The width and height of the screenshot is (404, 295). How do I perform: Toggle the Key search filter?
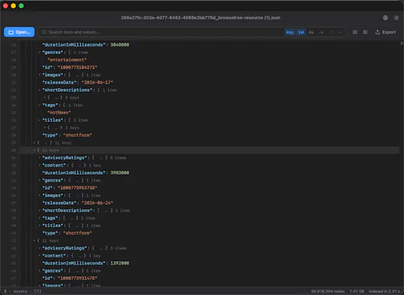tap(289, 32)
